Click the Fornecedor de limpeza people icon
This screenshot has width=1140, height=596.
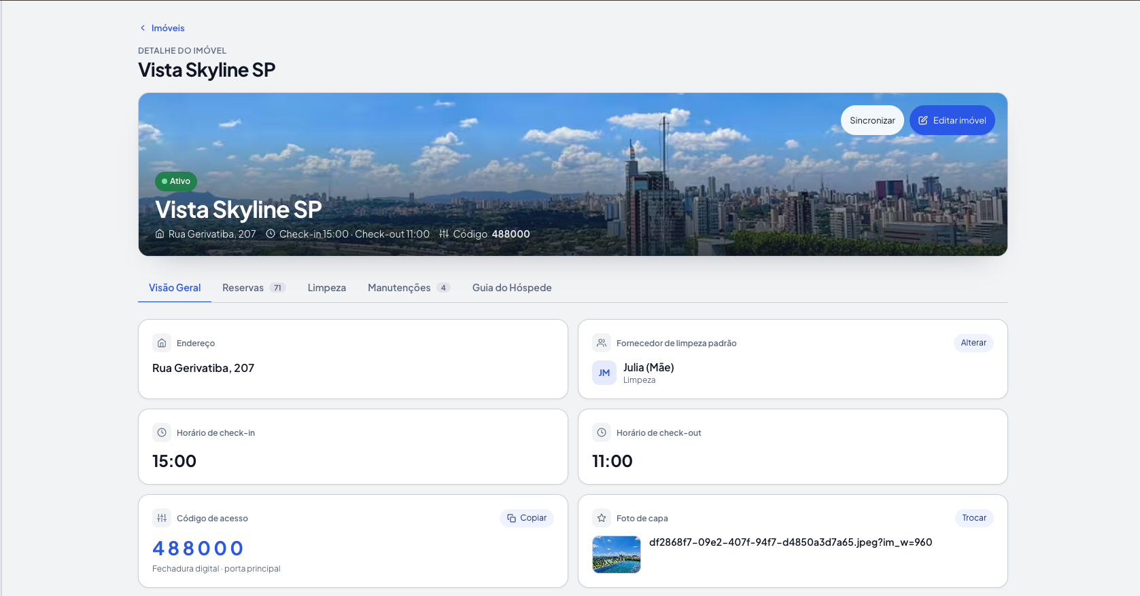602,343
